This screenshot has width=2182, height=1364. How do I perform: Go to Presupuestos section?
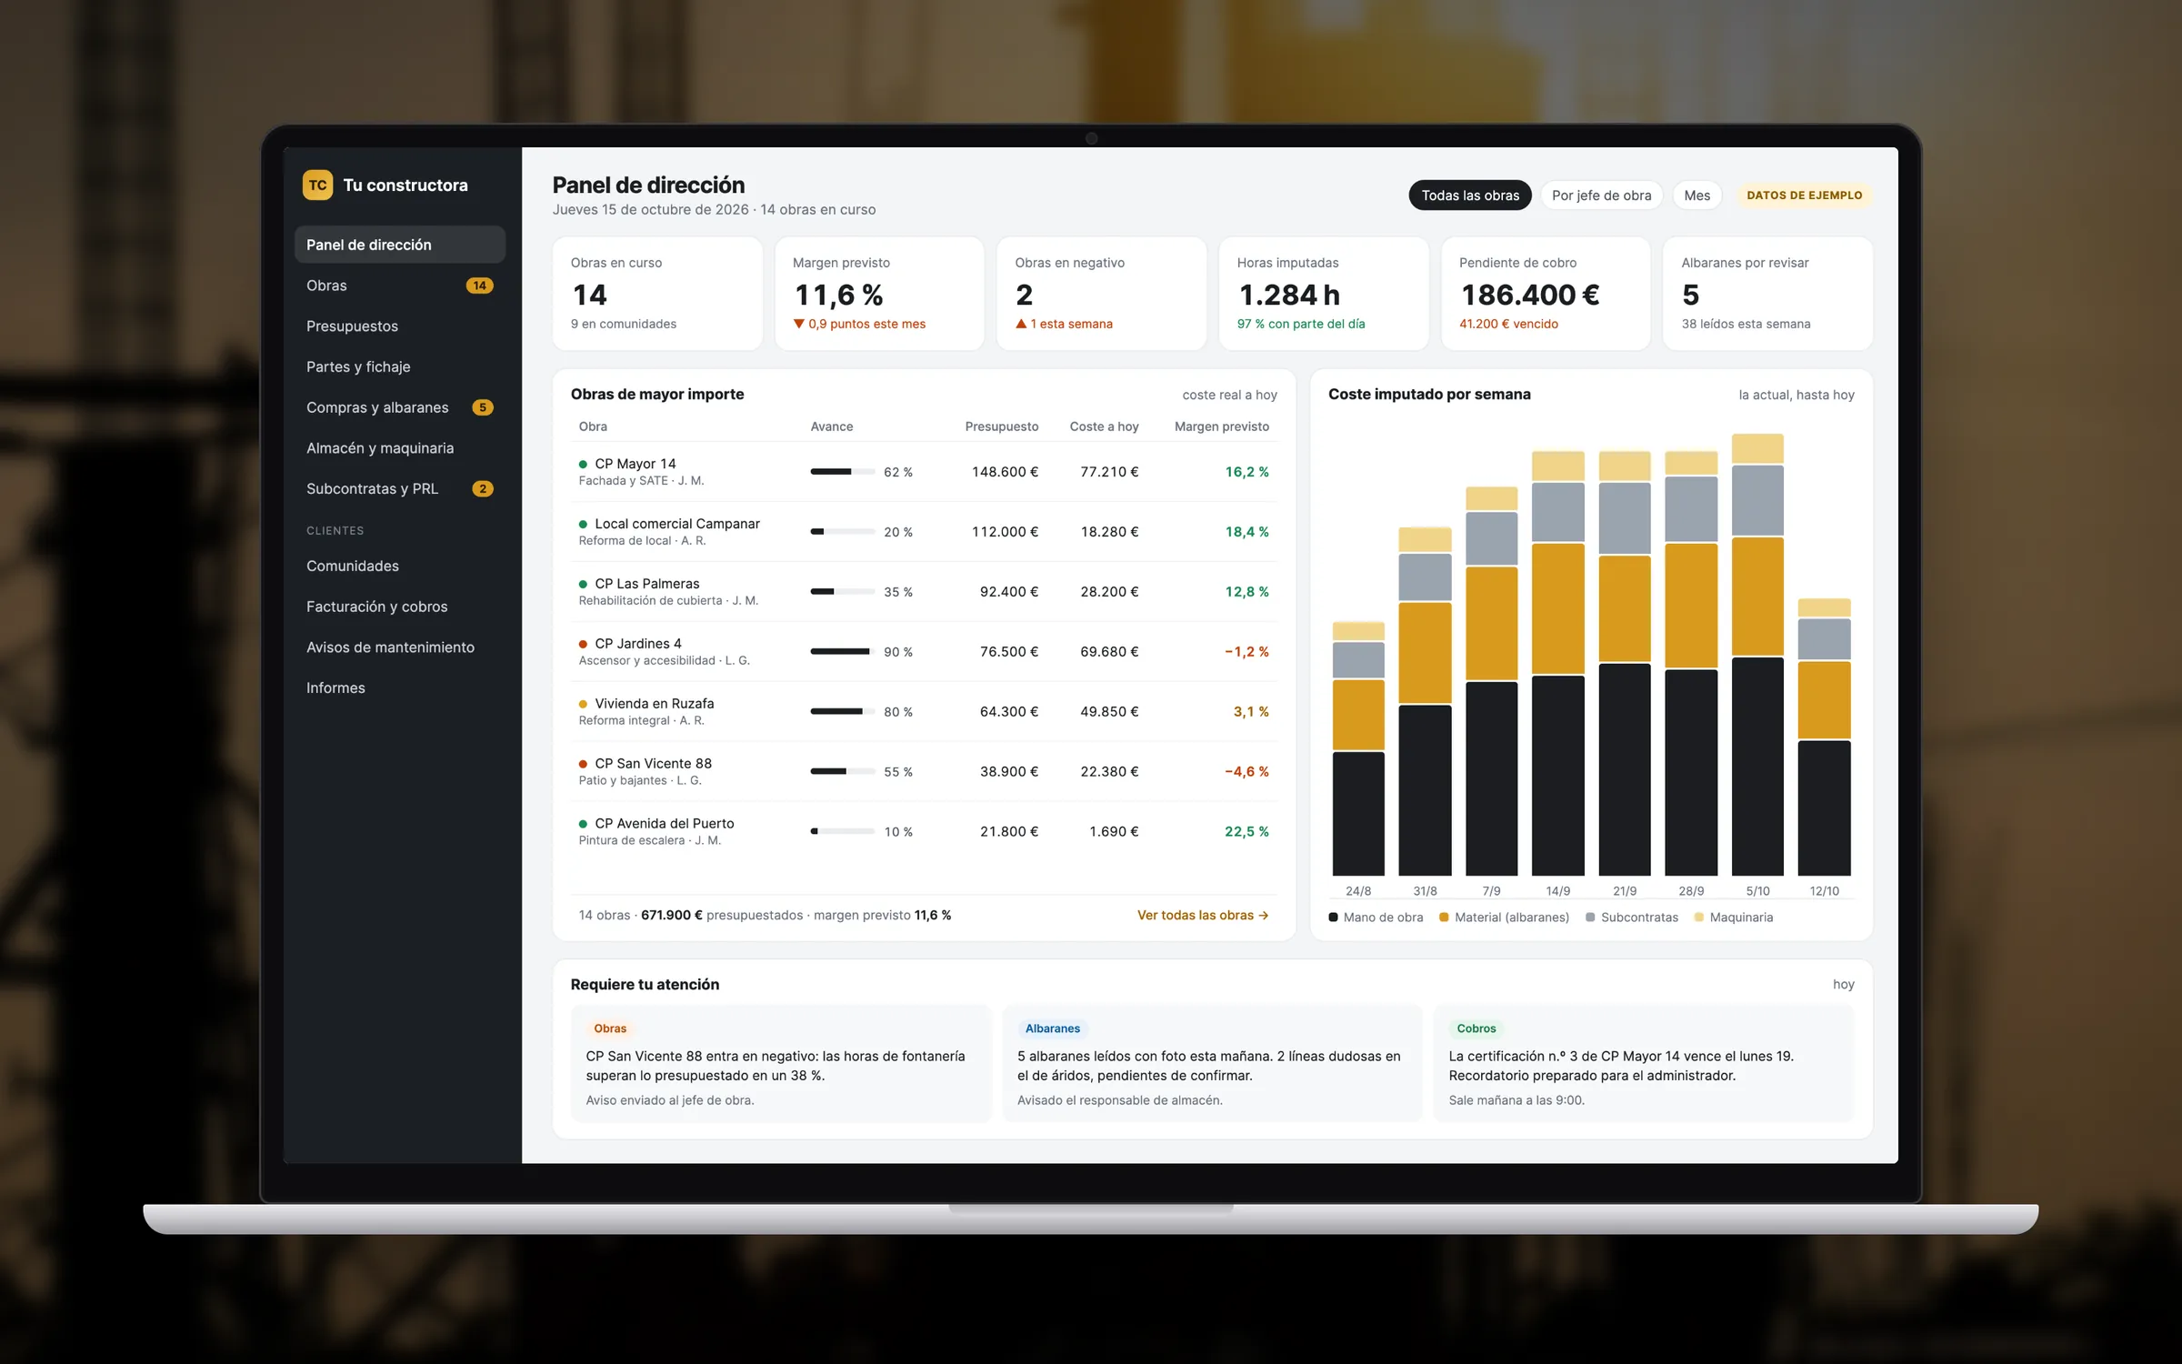pos(399,326)
